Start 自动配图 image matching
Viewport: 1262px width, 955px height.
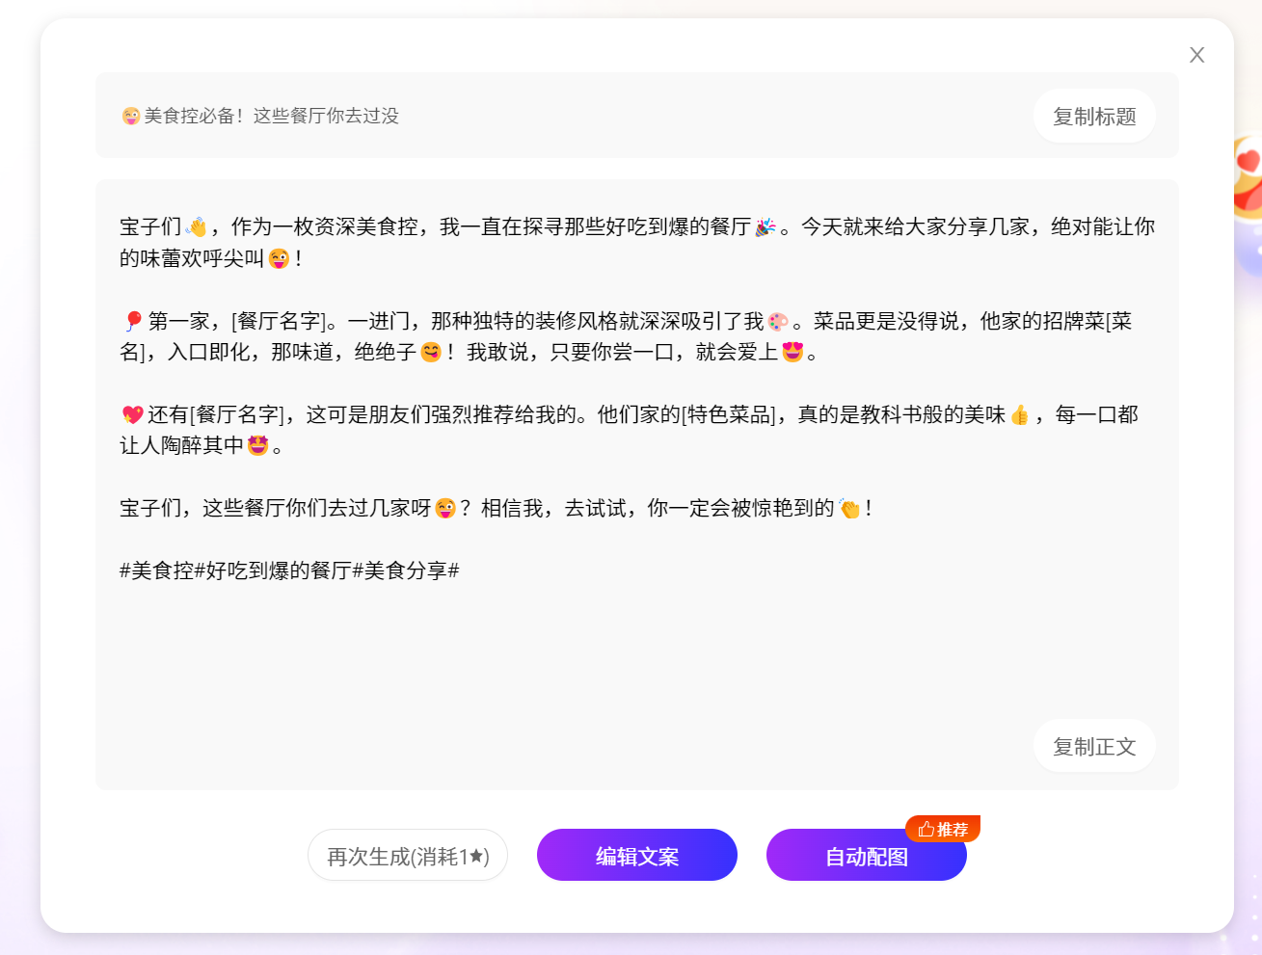click(x=866, y=856)
